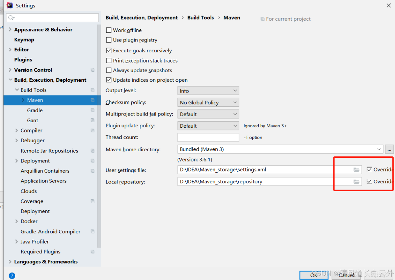Click the project-level icon beside Maven row

[93, 100]
